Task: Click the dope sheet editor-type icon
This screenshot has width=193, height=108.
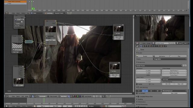Action: pyautogui.click(x=7, y=13)
